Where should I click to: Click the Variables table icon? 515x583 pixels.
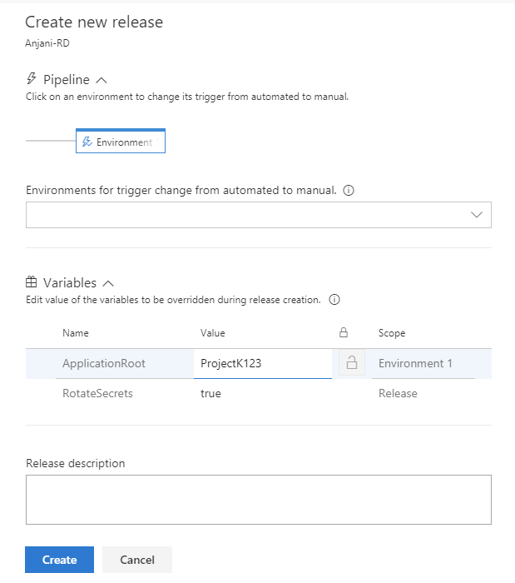(31, 282)
